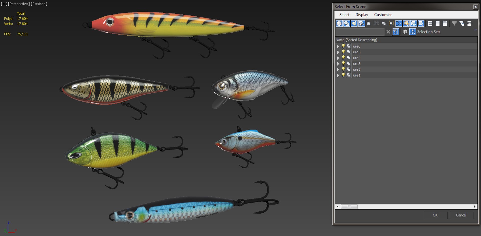Open the viewport [Realistic] shading menu
Screen dimensions: 481x236
[39, 4]
